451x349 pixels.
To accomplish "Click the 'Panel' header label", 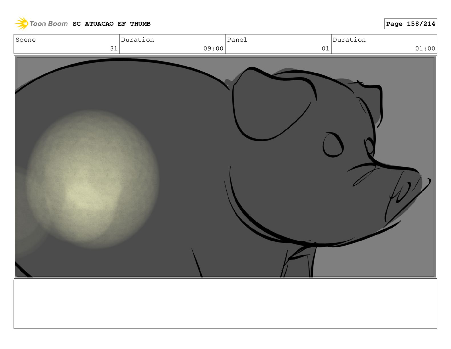I will click(237, 40).
